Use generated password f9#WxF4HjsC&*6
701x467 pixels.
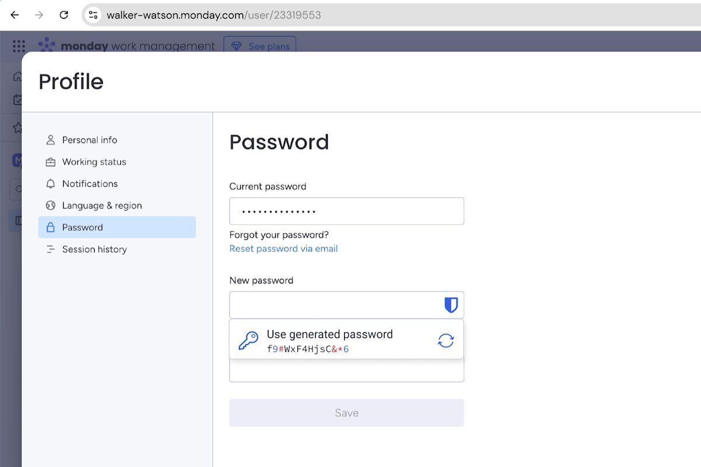(x=329, y=340)
